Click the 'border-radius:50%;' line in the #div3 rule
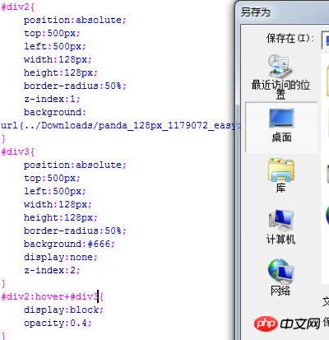 [x=75, y=231]
